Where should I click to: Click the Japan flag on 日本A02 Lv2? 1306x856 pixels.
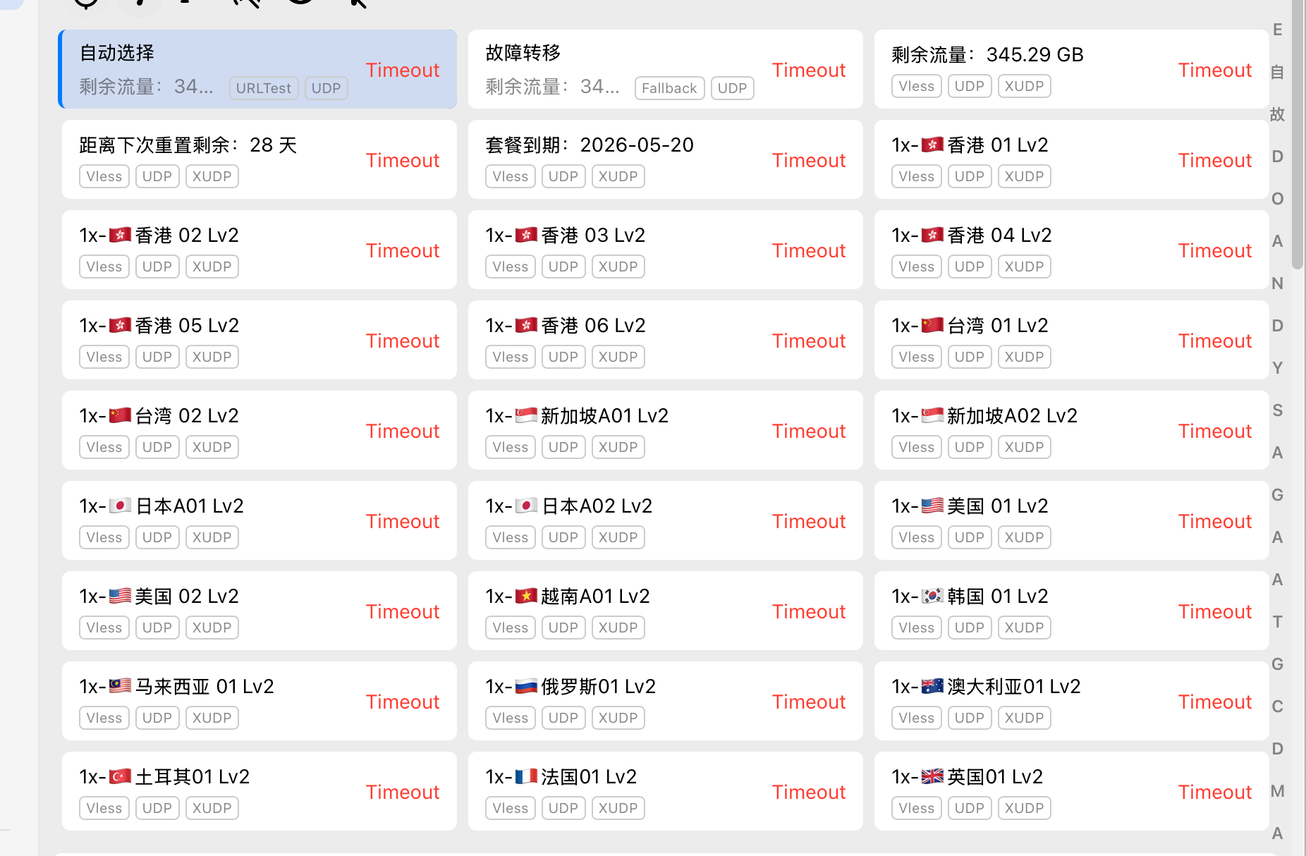coord(526,506)
